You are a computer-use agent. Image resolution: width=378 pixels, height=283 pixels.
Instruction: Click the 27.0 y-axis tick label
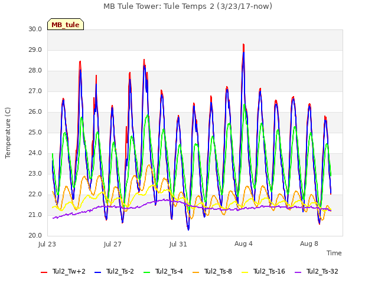pyautogui.click(x=35, y=91)
